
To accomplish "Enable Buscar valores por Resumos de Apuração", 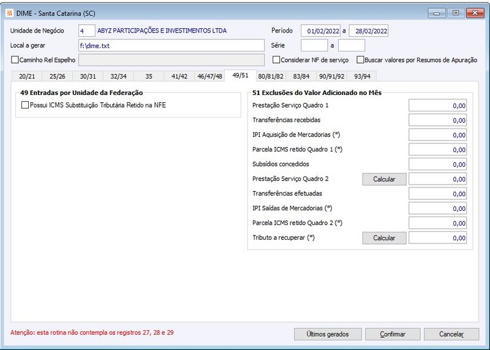I will click(360, 59).
